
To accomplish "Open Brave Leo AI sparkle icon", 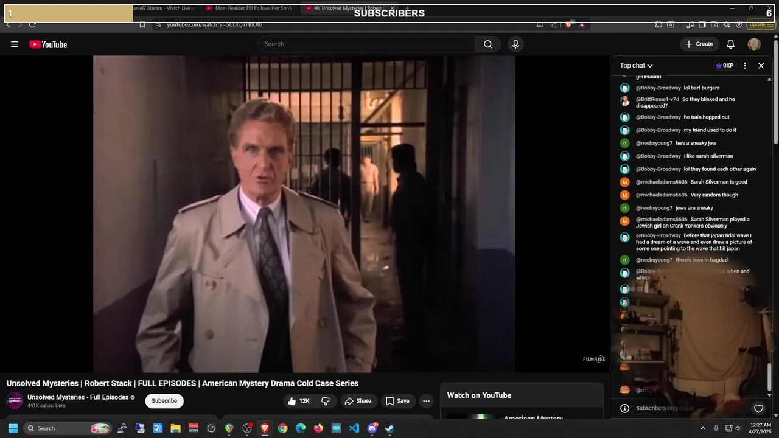I will (x=726, y=24).
